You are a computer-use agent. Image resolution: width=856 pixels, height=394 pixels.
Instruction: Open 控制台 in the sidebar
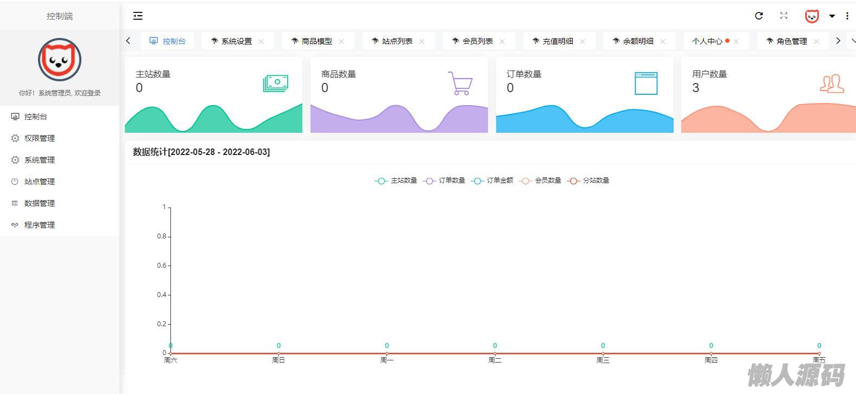36,117
